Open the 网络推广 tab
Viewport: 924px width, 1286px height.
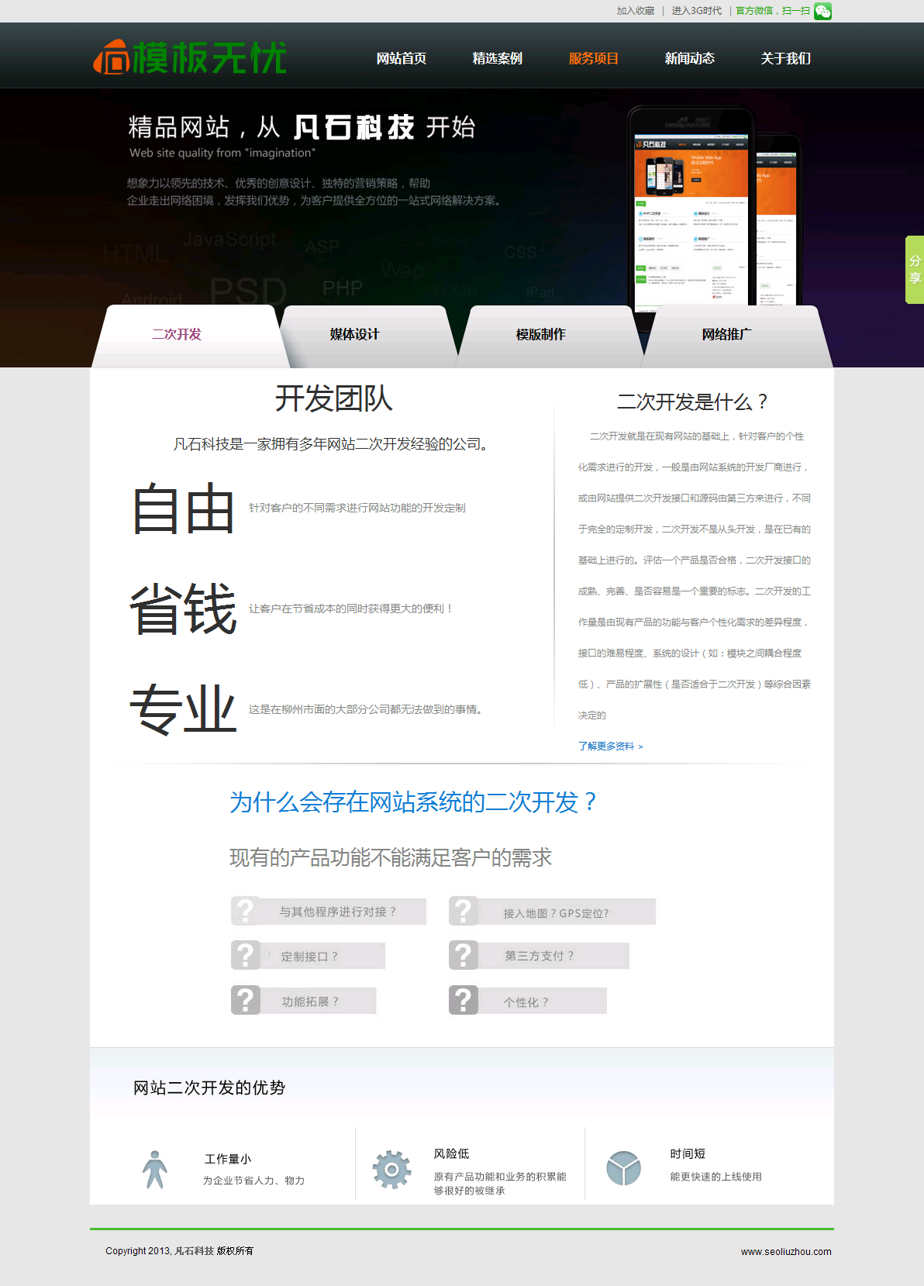point(726,335)
